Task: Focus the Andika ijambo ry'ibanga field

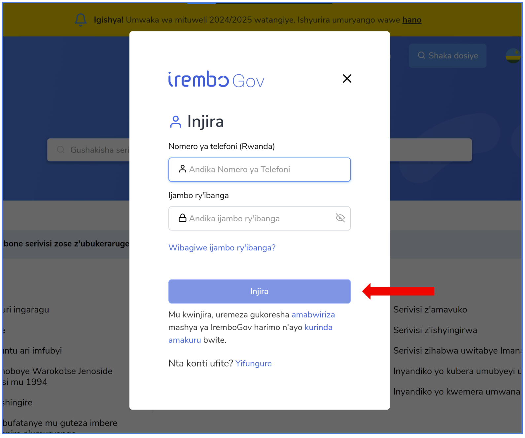Action: 260,218
